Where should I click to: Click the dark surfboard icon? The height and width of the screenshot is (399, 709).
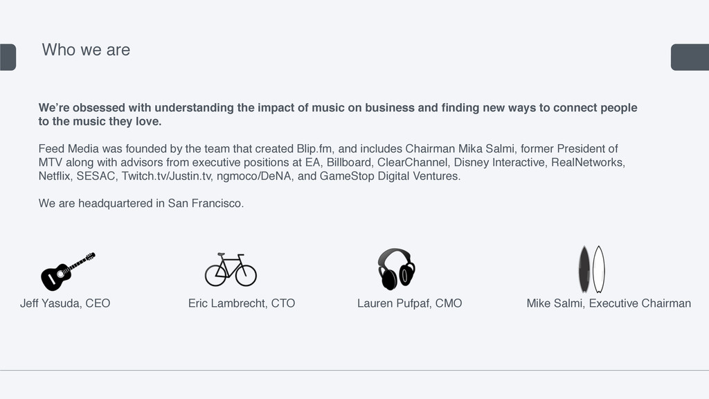[x=584, y=269]
